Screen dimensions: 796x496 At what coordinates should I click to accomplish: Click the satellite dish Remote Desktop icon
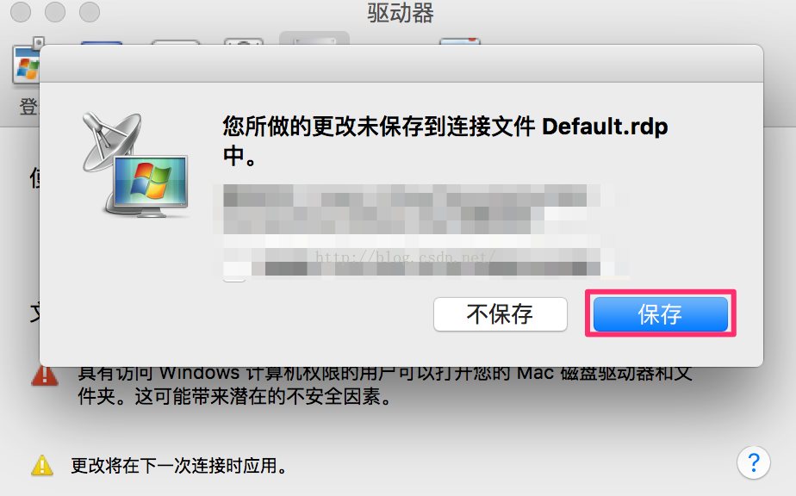(x=135, y=164)
